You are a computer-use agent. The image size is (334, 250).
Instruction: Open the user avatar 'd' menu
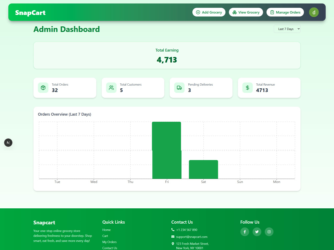click(314, 12)
